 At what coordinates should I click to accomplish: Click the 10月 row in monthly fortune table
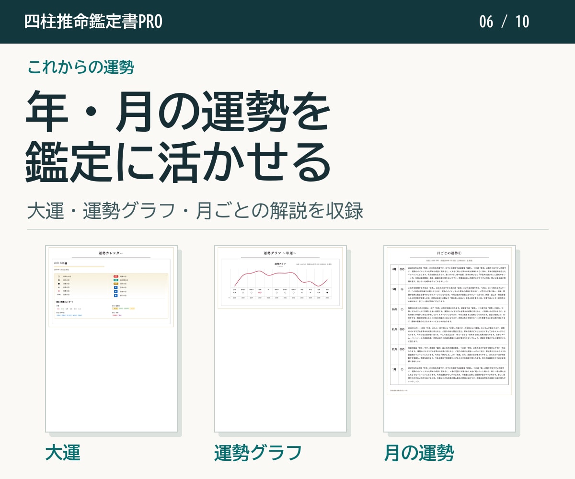coord(449,314)
